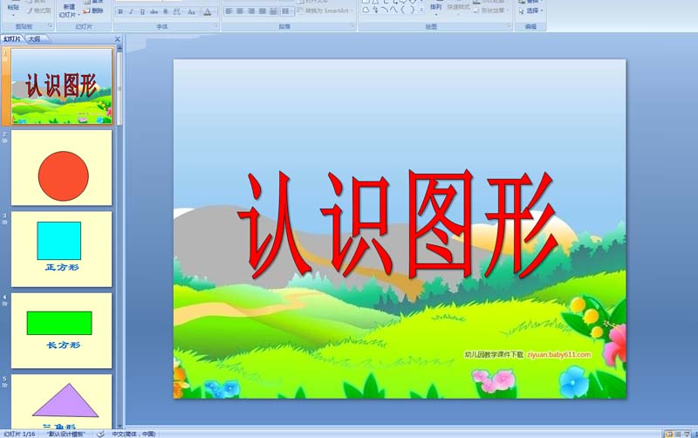Align text left
Viewport: 698px width, 438px height.
coord(229,10)
